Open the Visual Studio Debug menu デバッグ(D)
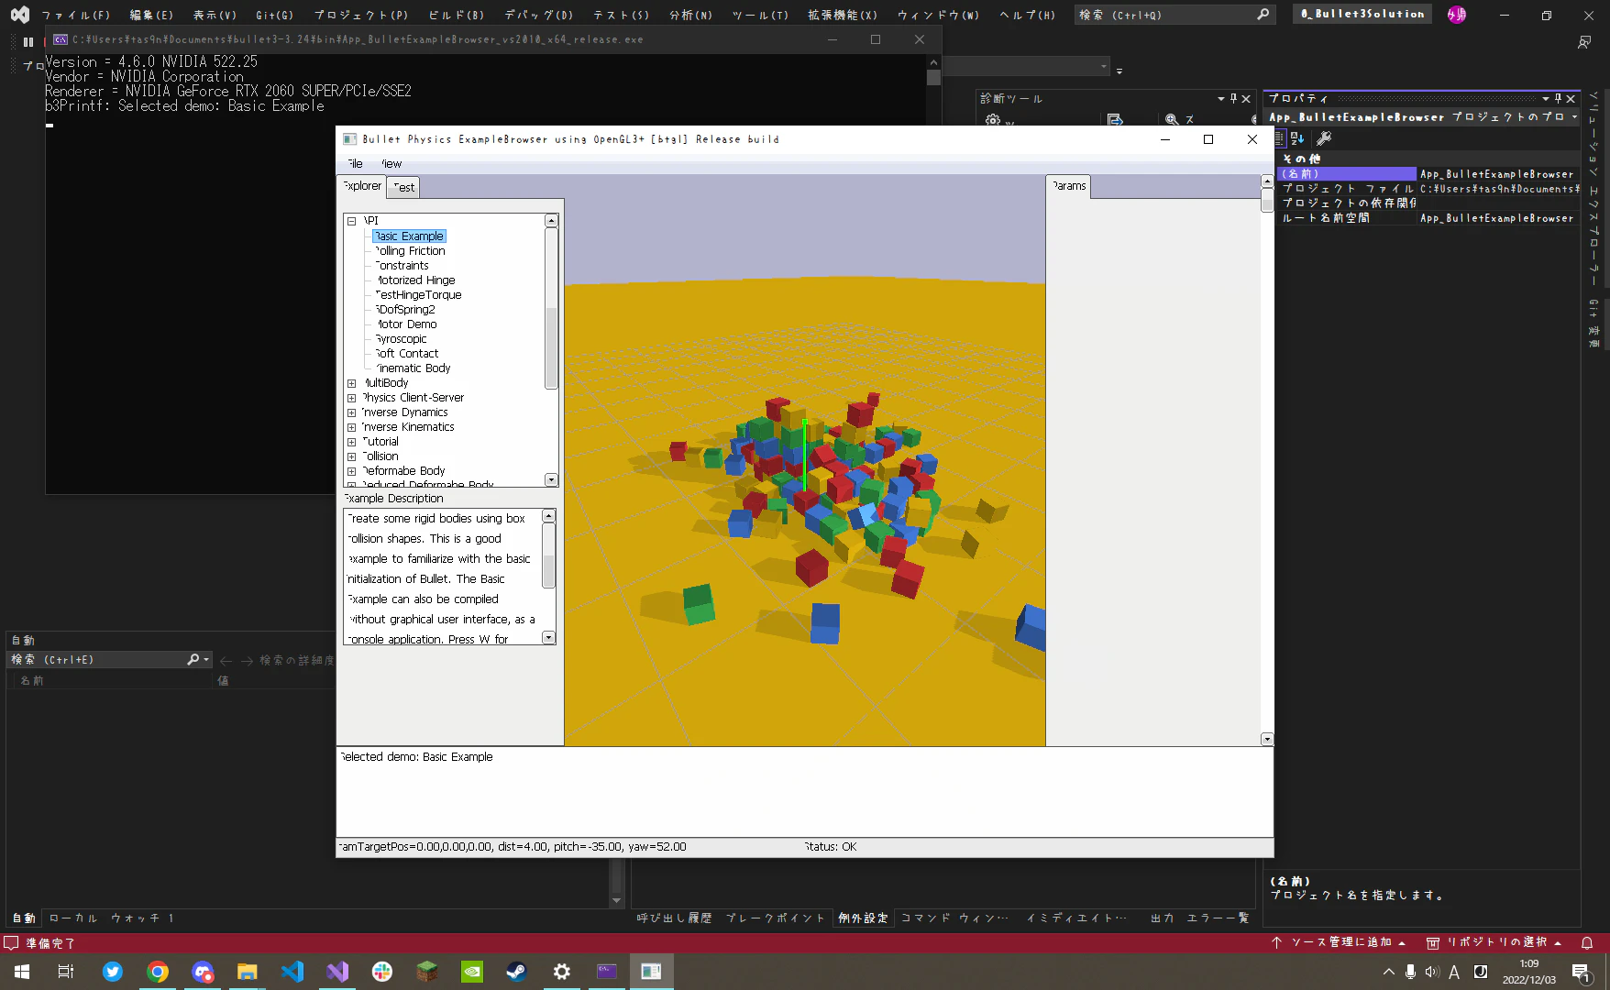 coord(538,15)
